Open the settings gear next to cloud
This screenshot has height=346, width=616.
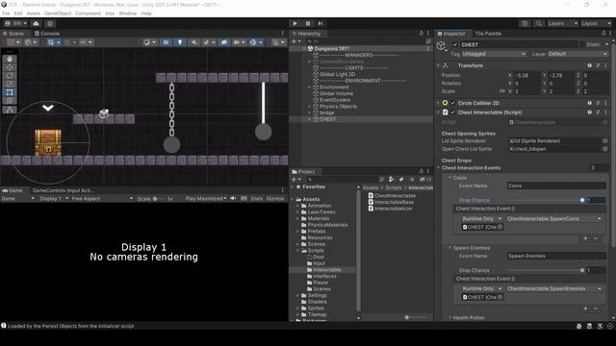coord(50,23)
